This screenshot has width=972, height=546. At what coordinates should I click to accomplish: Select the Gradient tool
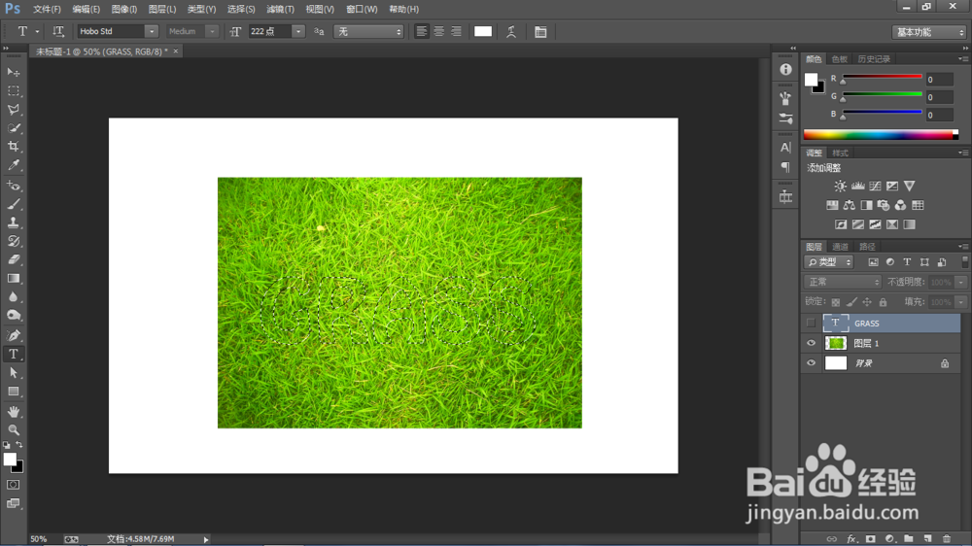tap(13, 278)
